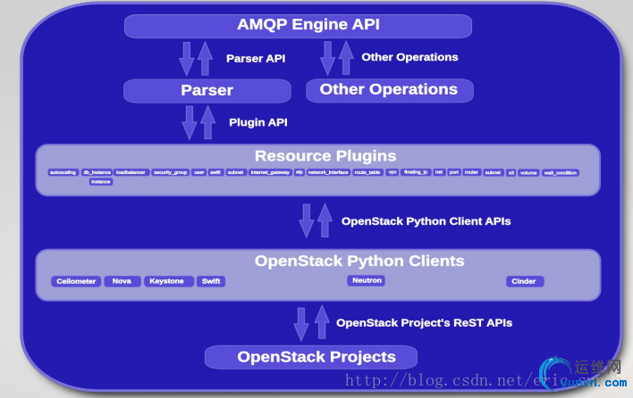Click the OpenStack Projects box
Viewport: 633px width, 398px height.
point(311,357)
